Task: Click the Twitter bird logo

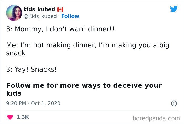Action: [174, 9]
